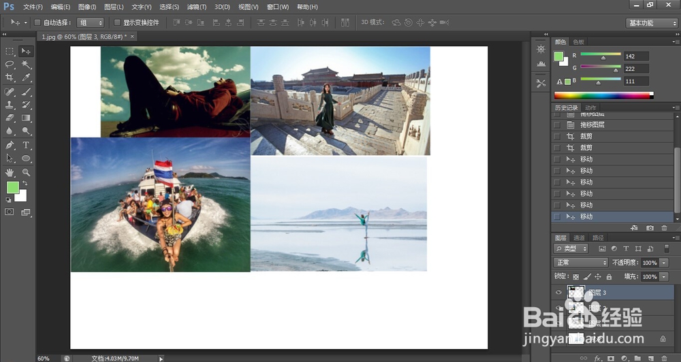Select the Move tool in toolbox
The height and width of the screenshot is (362, 681).
click(26, 51)
